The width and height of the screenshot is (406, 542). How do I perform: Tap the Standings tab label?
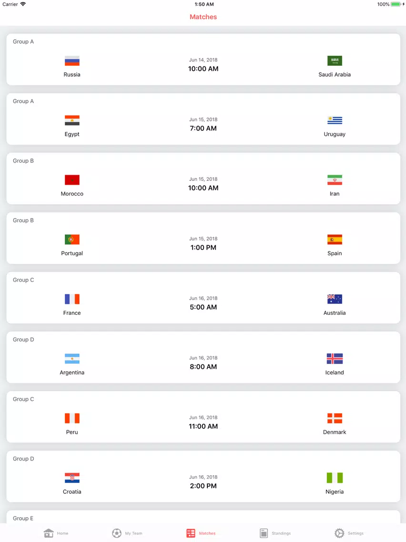(x=281, y=533)
